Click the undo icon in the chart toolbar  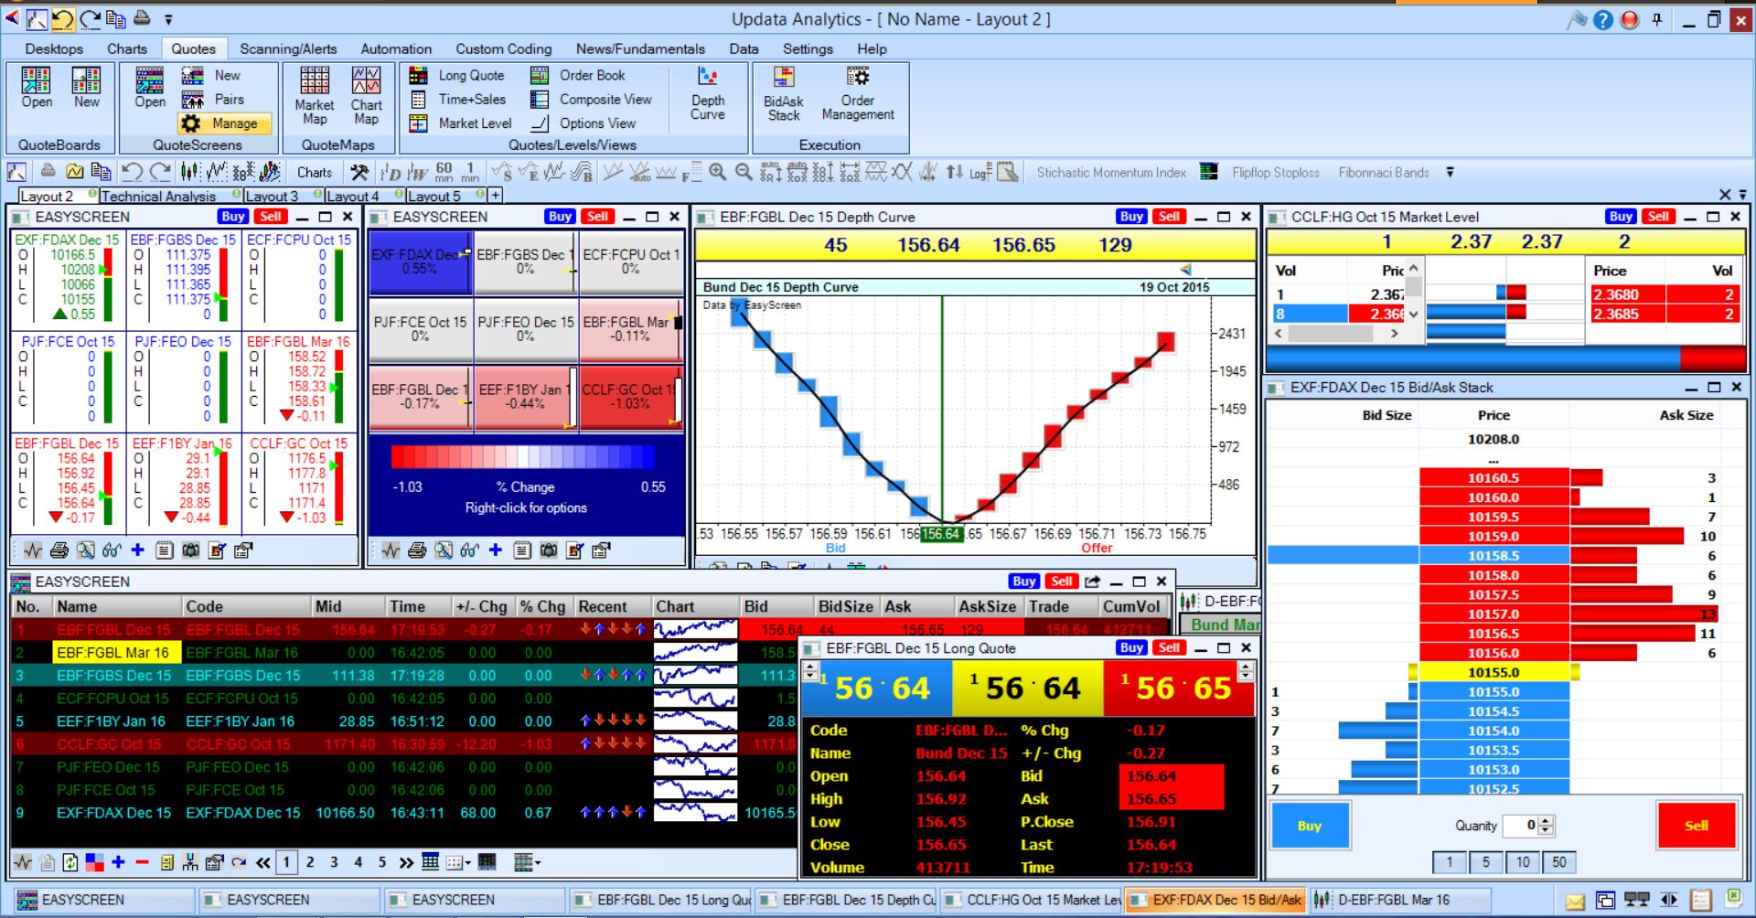click(132, 172)
